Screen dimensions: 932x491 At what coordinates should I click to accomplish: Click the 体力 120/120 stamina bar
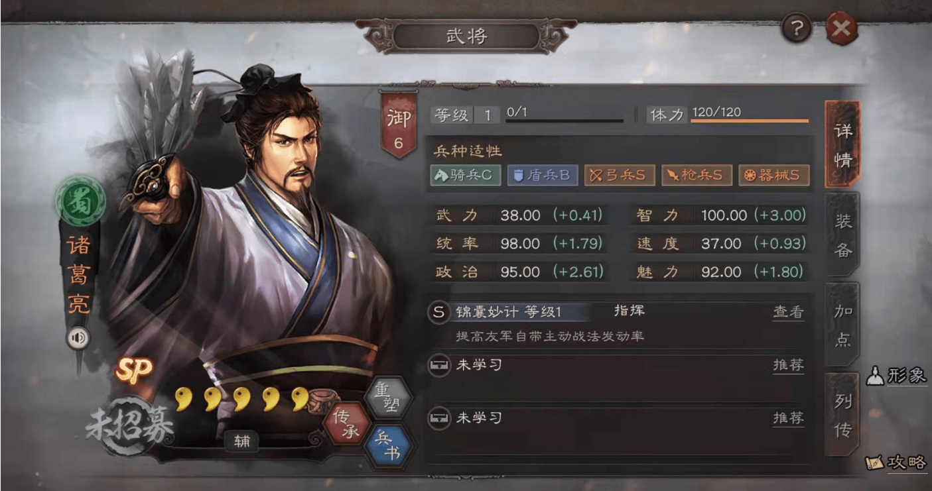(x=728, y=115)
